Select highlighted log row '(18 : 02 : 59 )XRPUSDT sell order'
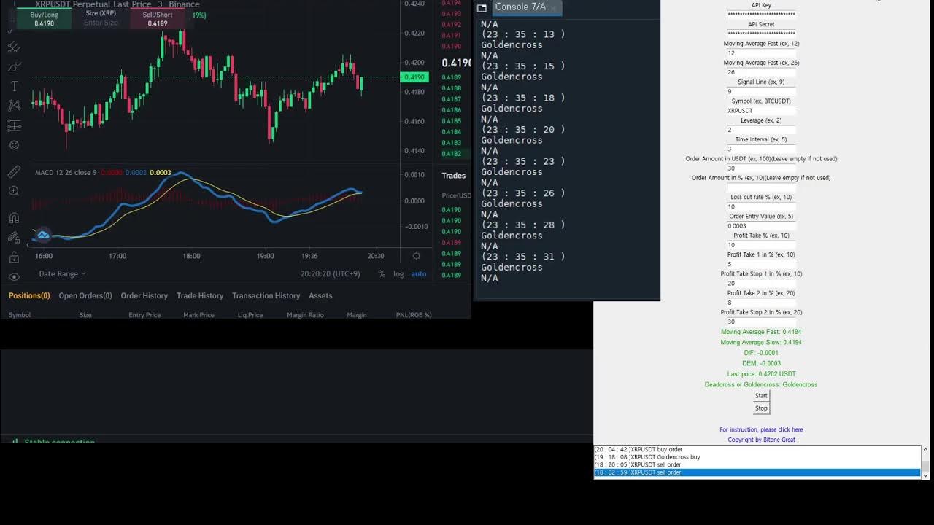 pyautogui.click(x=757, y=472)
